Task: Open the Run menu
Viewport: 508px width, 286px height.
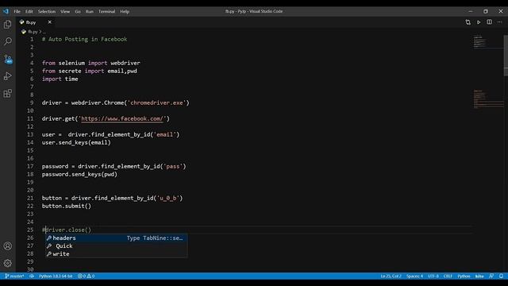Action: [90, 11]
